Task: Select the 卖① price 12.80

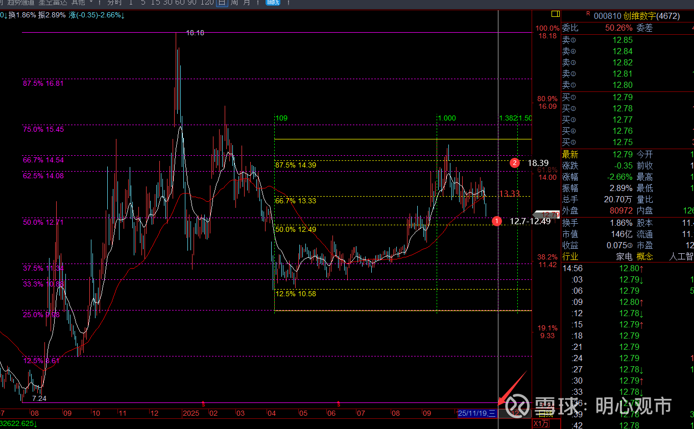Action: pos(623,85)
